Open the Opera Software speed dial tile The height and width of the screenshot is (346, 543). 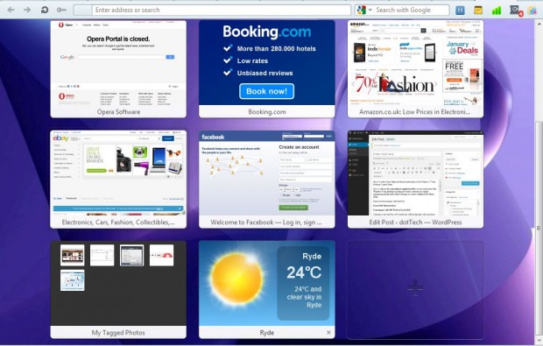click(x=118, y=69)
